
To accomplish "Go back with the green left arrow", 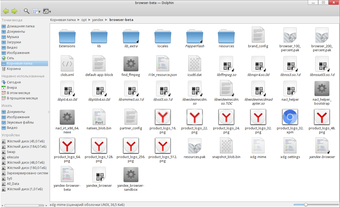I will point(6,11).
